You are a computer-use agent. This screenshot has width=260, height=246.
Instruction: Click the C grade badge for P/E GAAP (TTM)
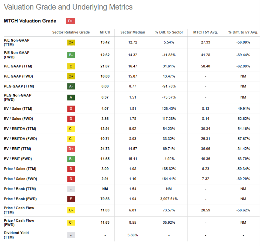tap(71, 66)
